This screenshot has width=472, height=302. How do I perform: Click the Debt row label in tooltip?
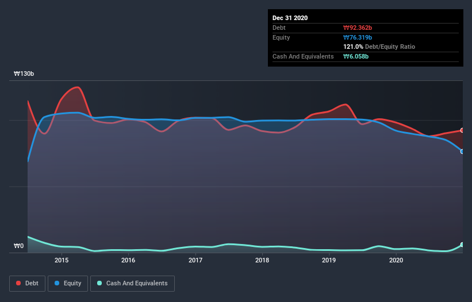click(279, 28)
